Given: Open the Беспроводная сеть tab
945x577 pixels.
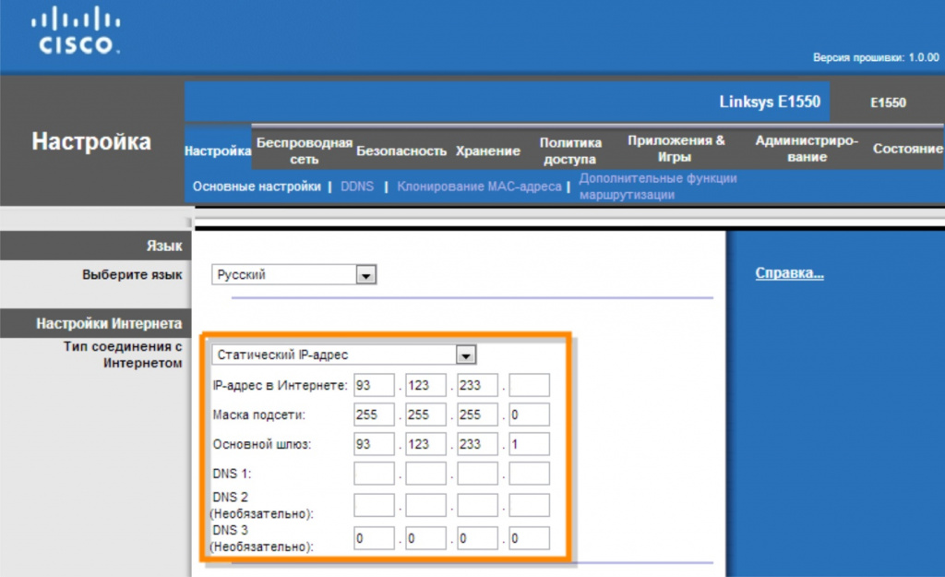Looking at the screenshot, I should pos(304,150).
